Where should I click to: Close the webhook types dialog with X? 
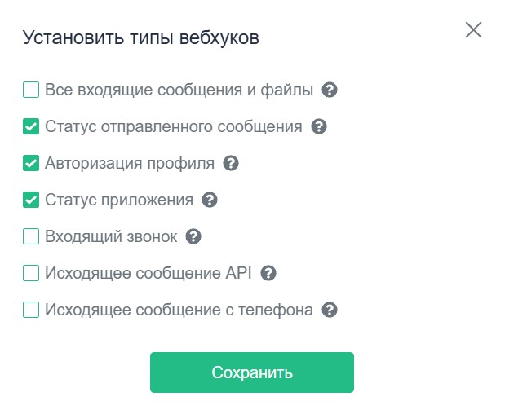pyautogui.click(x=473, y=30)
